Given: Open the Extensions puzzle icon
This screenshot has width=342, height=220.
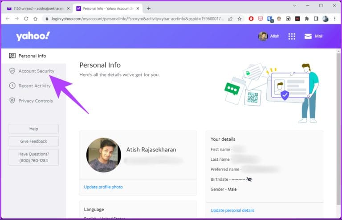Looking at the screenshot, I should tap(307, 19).
